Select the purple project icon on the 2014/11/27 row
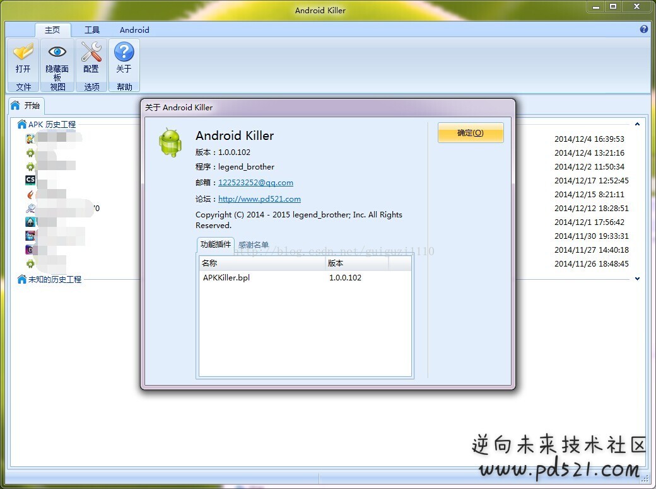Screen dimensions: 656x489 (30, 250)
